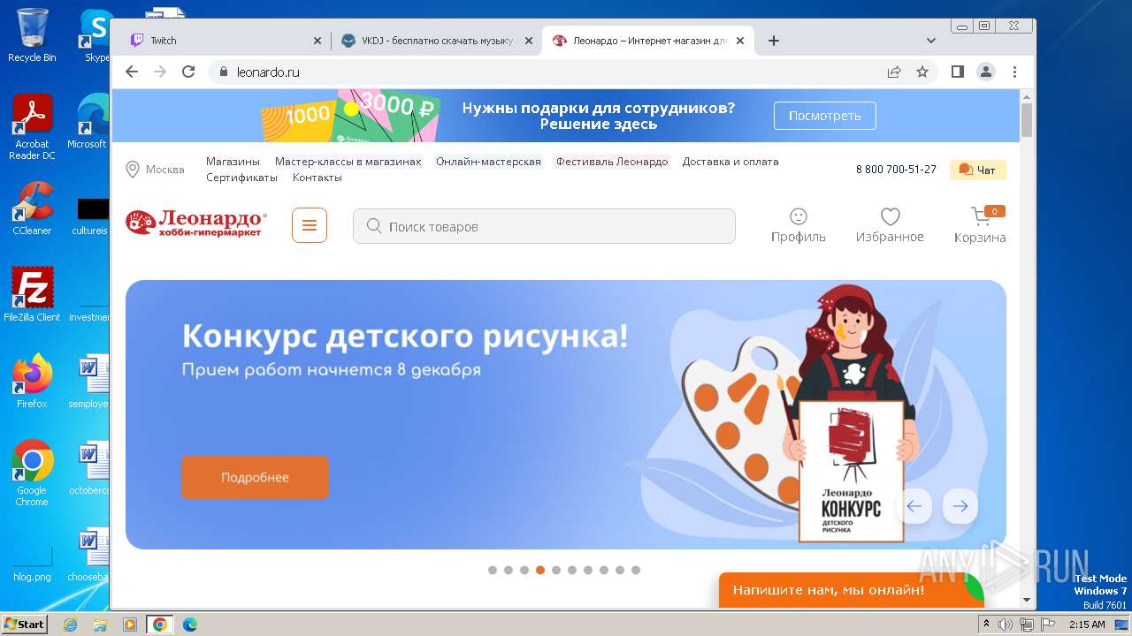Open the Магазины link
The height and width of the screenshot is (636, 1132).
tap(233, 162)
